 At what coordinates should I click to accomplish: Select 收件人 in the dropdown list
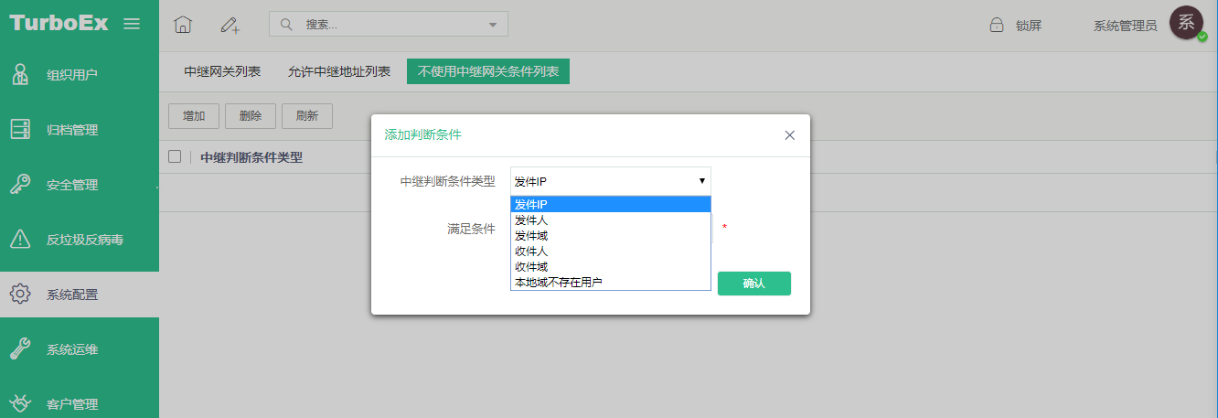[610, 252]
